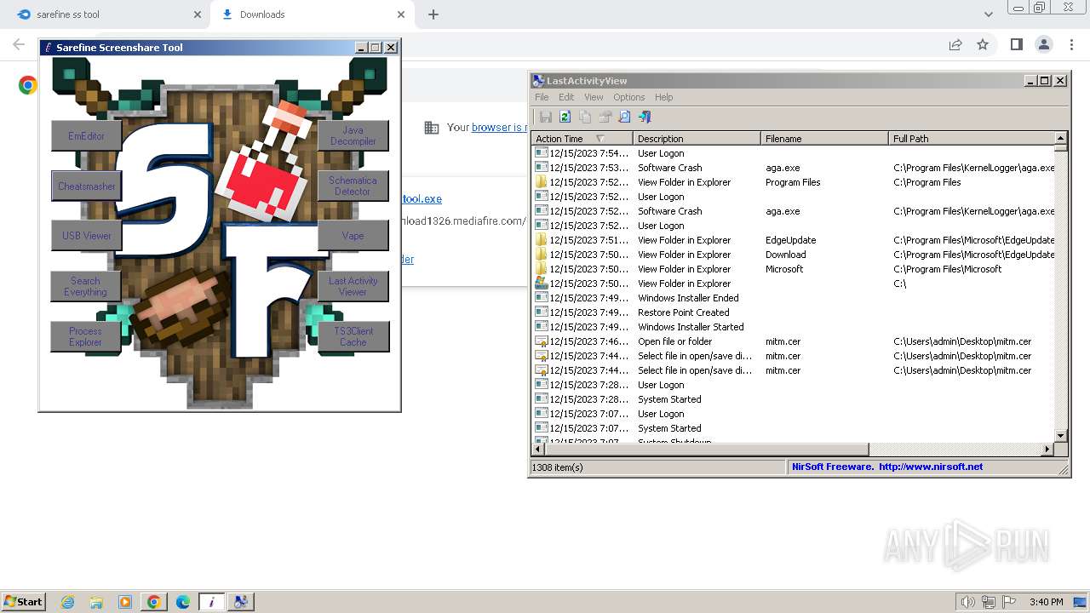
Task: Click the tool.exe download link
Action: (422, 199)
